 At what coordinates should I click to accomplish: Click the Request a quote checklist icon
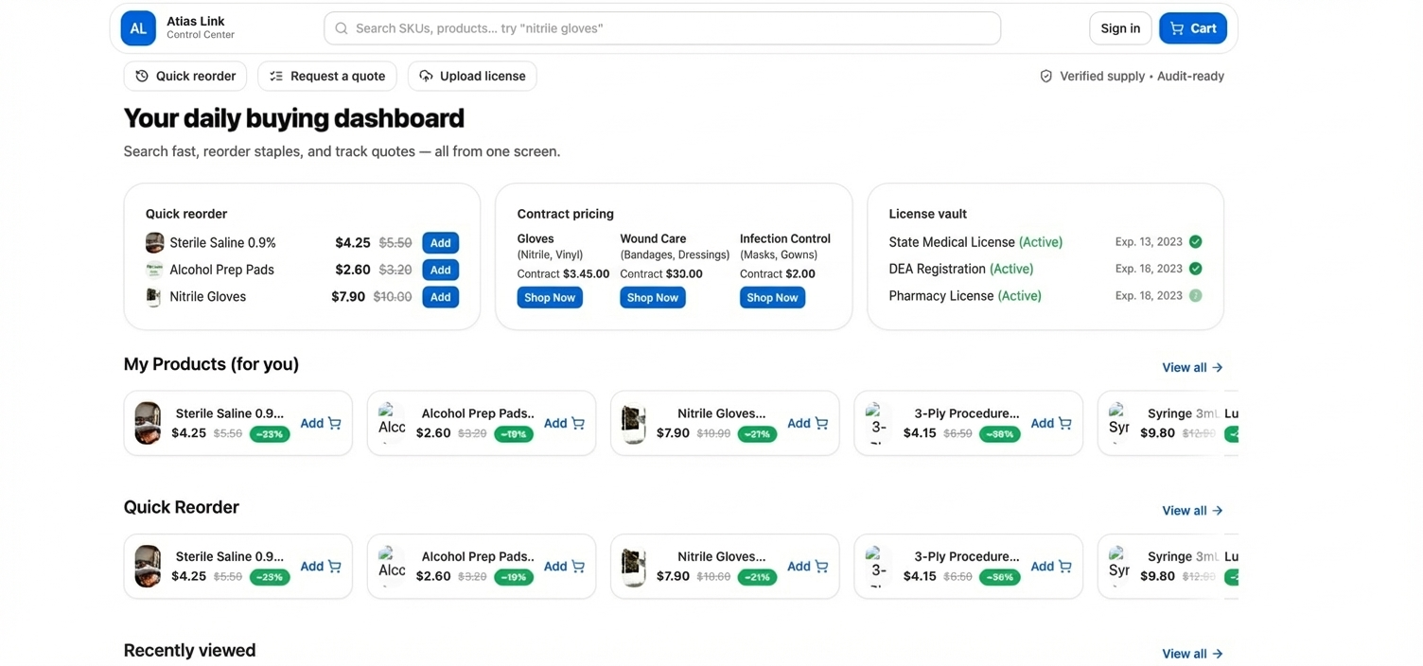[276, 76]
